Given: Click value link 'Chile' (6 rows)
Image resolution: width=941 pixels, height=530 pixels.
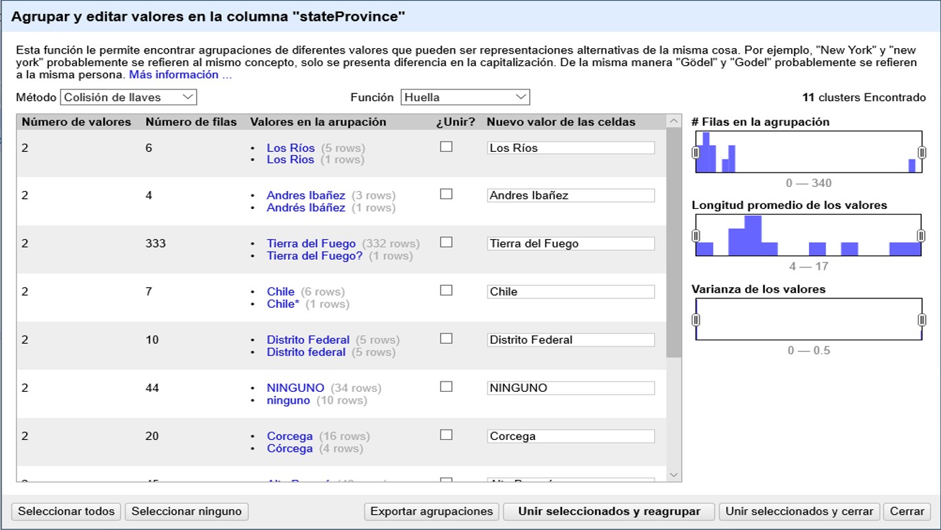Looking at the screenshot, I should [281, 292].
